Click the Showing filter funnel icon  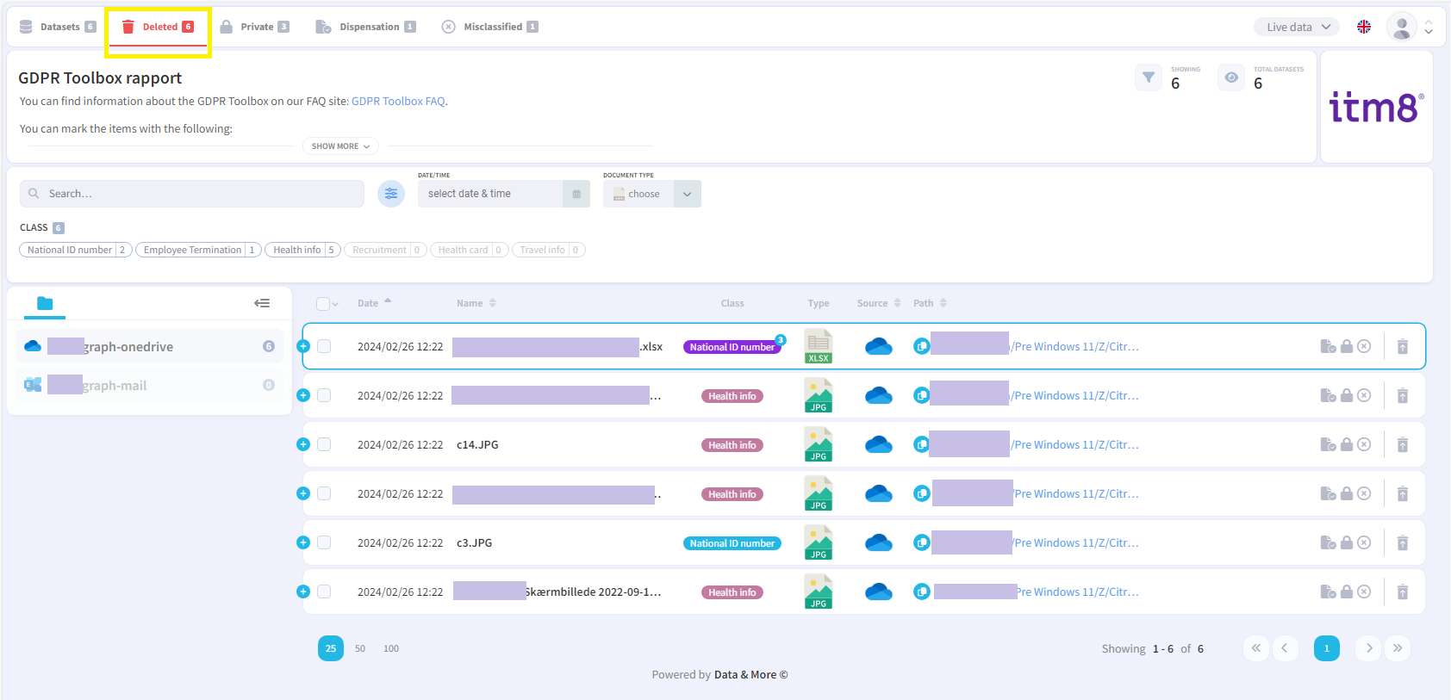click(1149, 77)
